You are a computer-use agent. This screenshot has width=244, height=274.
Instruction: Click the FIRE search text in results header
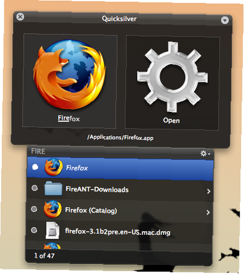pyautogui.click(x=38, y=151)
